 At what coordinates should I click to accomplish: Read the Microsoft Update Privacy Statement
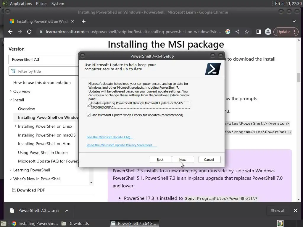click(122, 145)
